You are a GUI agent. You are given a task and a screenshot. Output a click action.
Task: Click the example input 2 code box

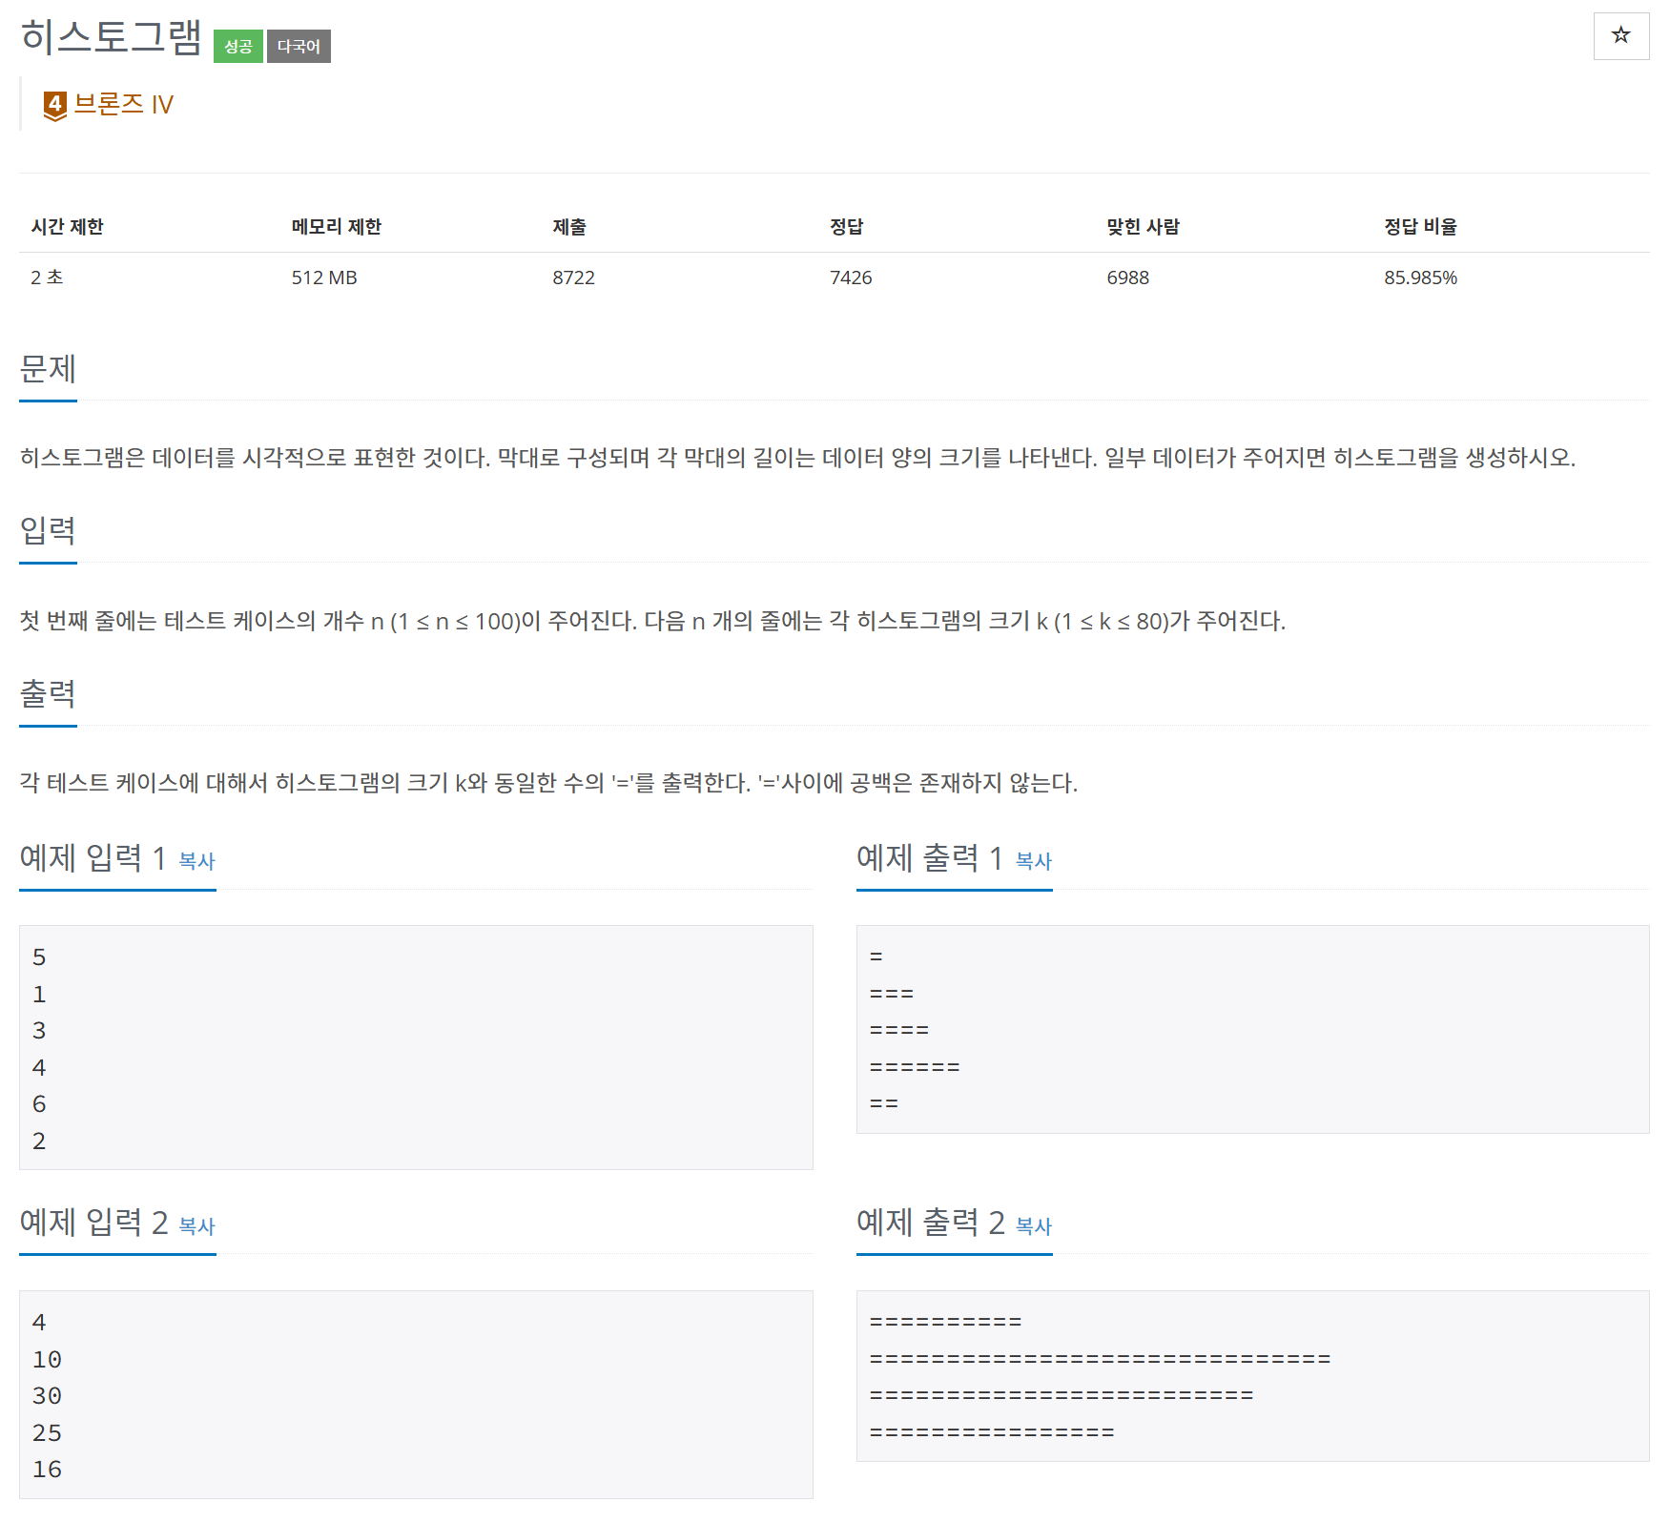point(416,1394)
